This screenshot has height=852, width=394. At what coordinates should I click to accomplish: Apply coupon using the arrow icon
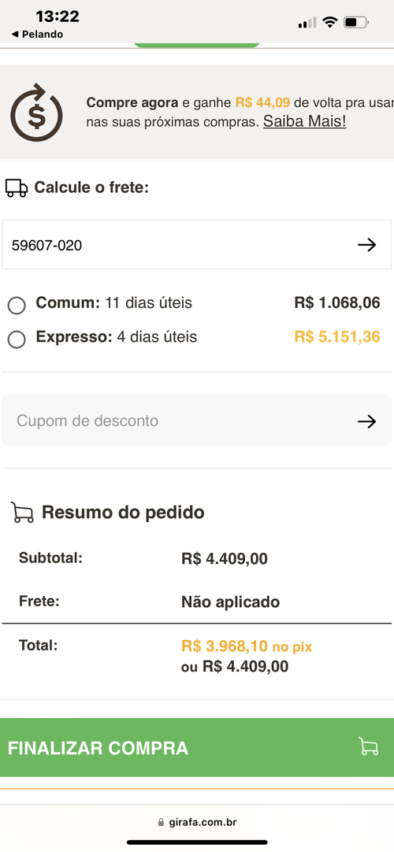[367, 421]
